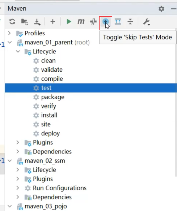Reload all Maven projects
This screenshot has height=211, width=177.
[12, 21]
